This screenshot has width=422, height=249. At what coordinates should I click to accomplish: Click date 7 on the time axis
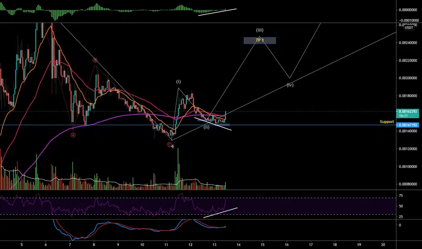click(70, 244)
